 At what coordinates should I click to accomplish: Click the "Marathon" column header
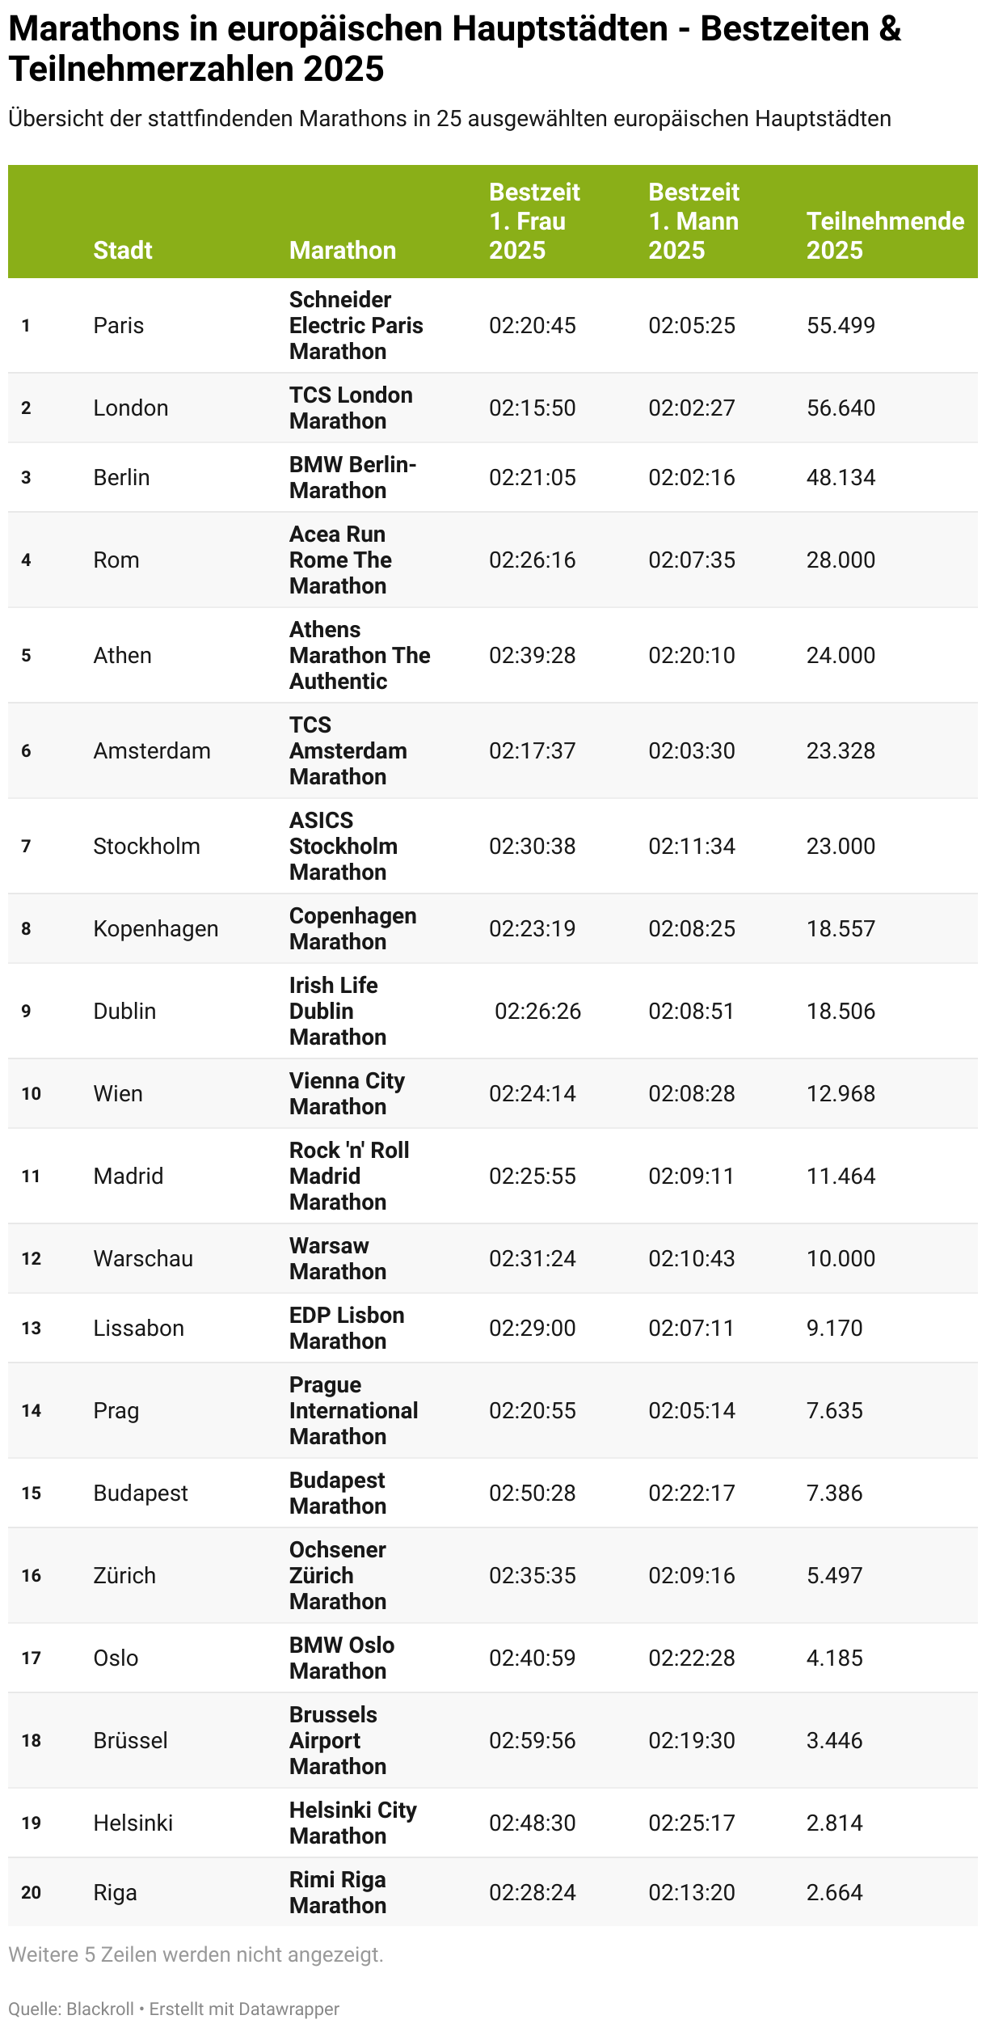(x=343, y=250)
